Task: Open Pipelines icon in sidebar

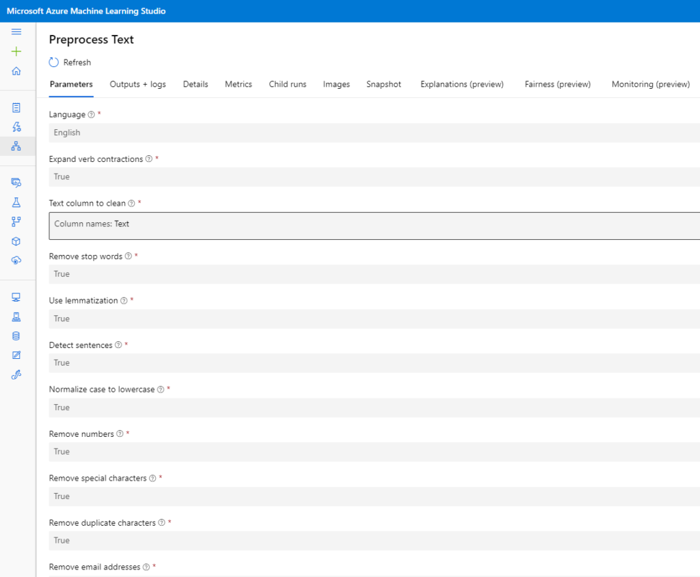Action: (x=16, y=222)
